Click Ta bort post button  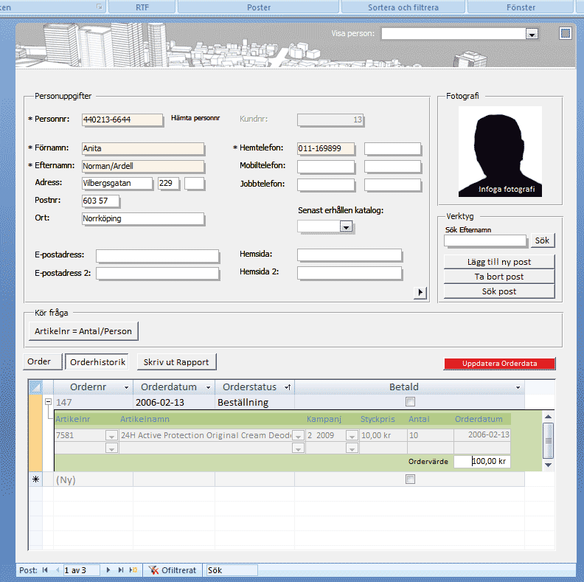pos(499,277)
